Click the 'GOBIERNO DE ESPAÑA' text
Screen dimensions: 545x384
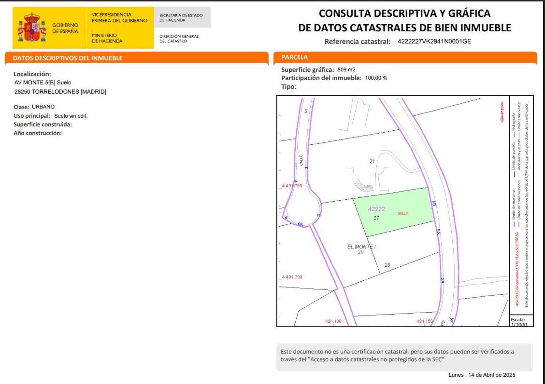[x=65, y=28]
